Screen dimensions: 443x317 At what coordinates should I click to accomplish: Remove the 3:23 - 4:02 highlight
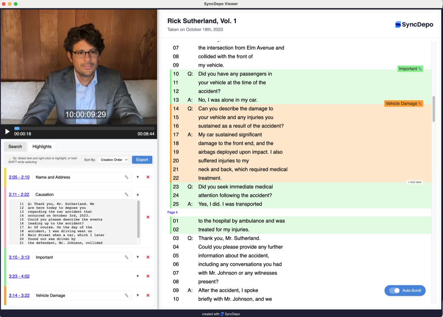tap(148, 276)
